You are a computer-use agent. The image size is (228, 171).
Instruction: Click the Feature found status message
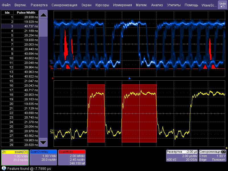[x=29, y=168]
